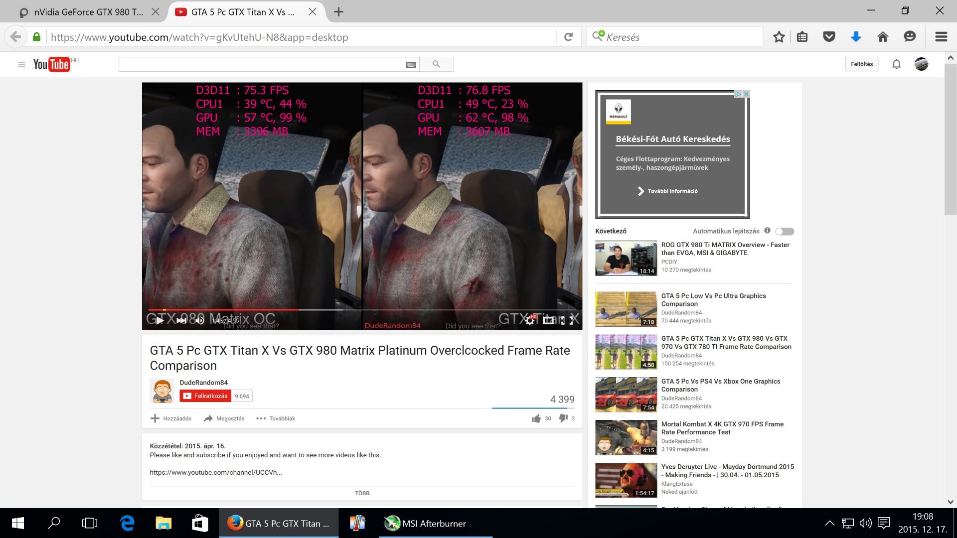
Task: Seek on the video progress bar
Action: point(362,310)
